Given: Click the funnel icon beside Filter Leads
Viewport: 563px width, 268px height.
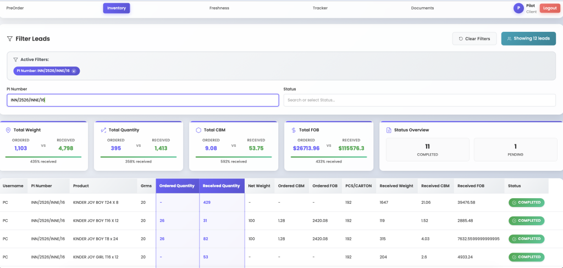Looking at the screenshot, I should [x=10, y=39].
